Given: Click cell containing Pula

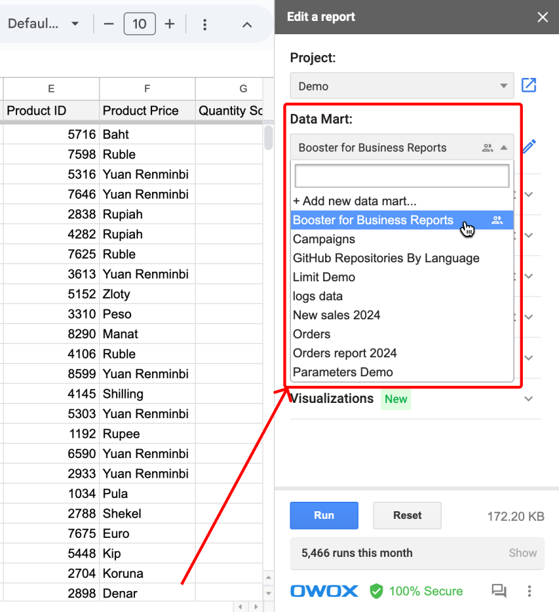Looking at the screenshot, I should (x=147, y=494).
